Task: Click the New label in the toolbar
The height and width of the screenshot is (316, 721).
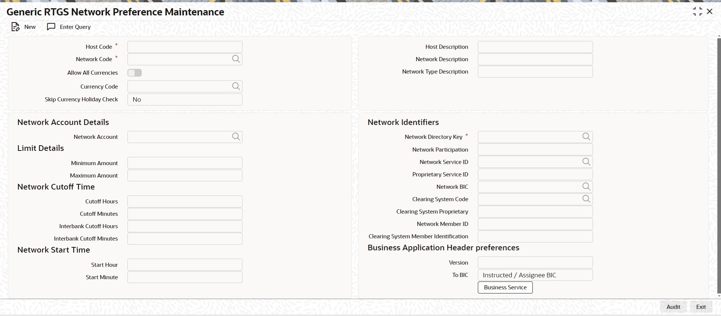Action: click(30, 27)
